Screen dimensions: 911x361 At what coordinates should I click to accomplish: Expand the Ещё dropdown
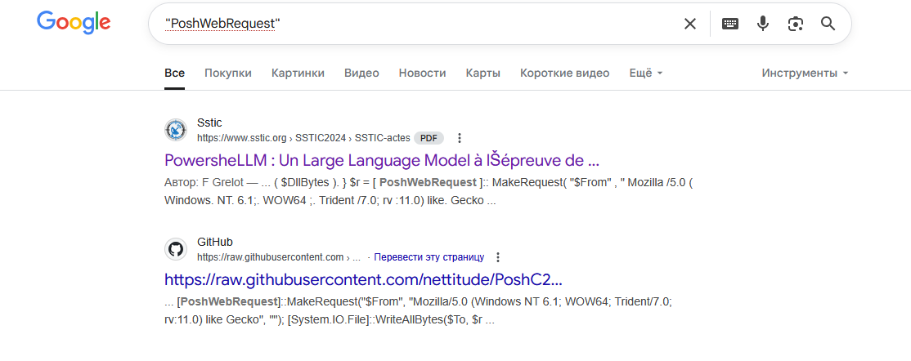pos(646,74)
